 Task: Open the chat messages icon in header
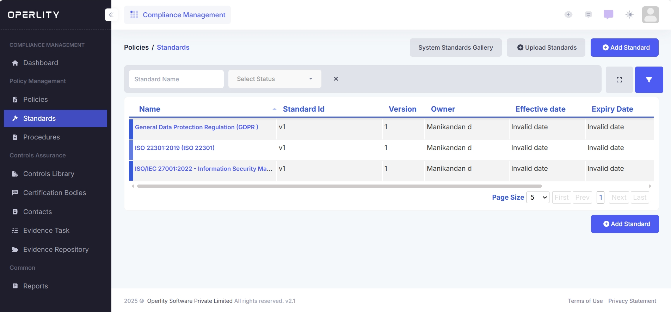tap(608, 14)
